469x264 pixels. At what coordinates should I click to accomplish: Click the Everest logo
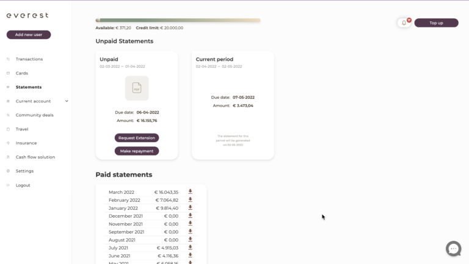(27, 15)
